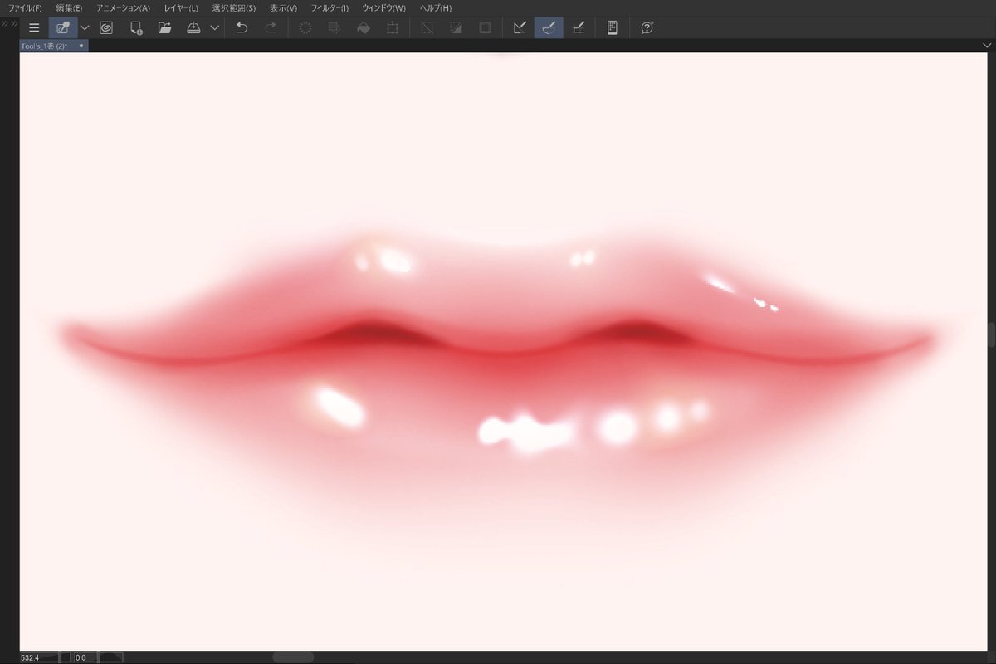Click the horizontal canvas scrollbar thumb
The width and height of the screenshot is (996, 664).
point(292,657)
